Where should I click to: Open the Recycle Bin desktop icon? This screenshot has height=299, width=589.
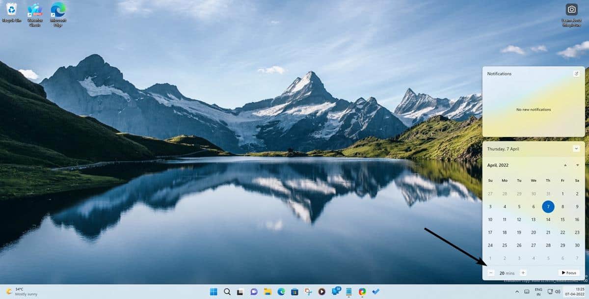(11, 13)
